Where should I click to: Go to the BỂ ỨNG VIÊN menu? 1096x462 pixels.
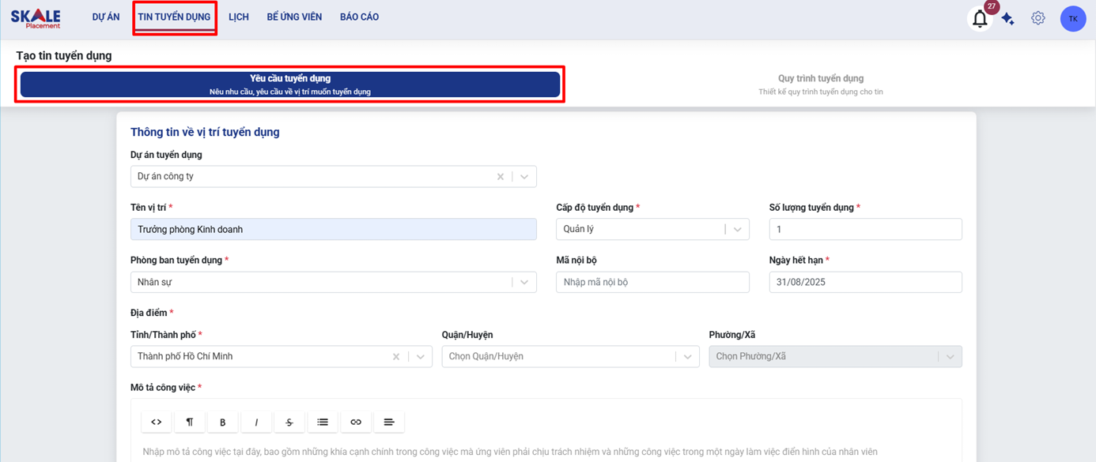[x=294, y=17]
